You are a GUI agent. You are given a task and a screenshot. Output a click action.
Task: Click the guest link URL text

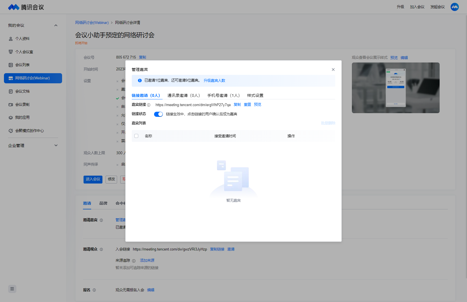193,105
